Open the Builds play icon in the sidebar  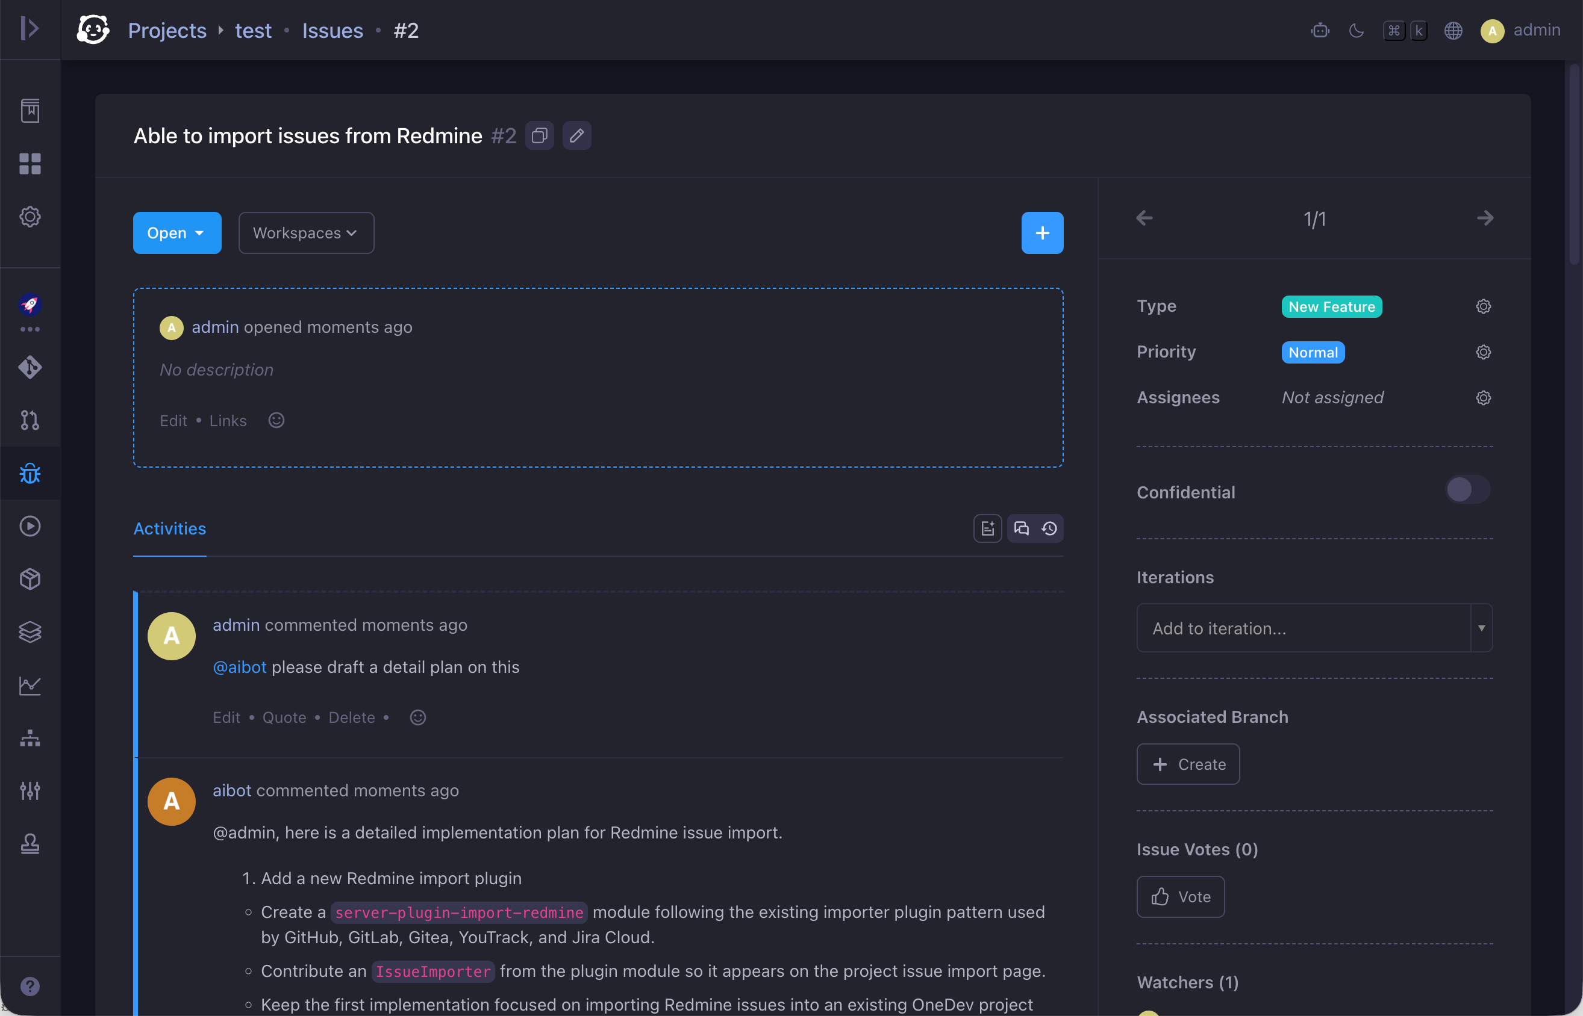click(x=30, y=526)
